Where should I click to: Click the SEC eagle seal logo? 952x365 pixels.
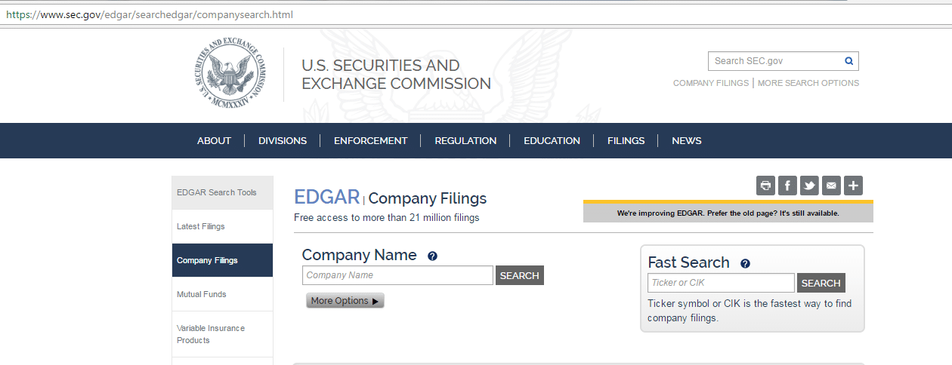click(230, 74)
